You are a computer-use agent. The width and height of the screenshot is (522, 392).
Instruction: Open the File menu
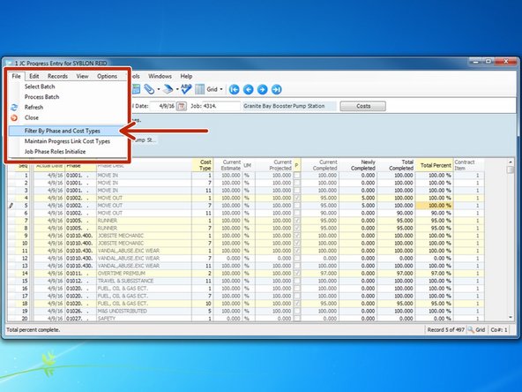(x=16, y=76)
